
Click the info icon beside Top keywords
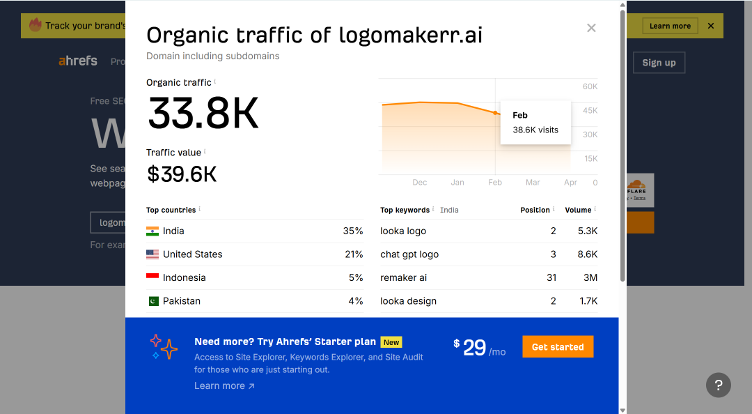point(433,209)
